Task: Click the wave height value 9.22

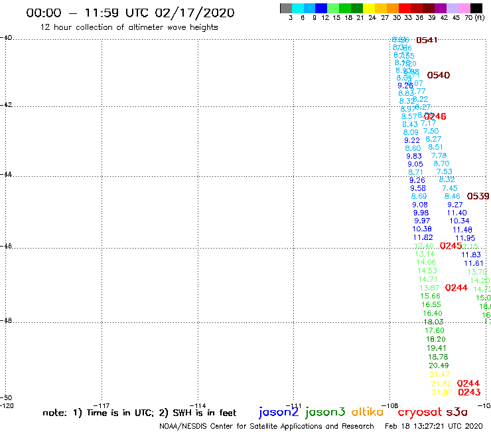Action: [x=412, y=140]
